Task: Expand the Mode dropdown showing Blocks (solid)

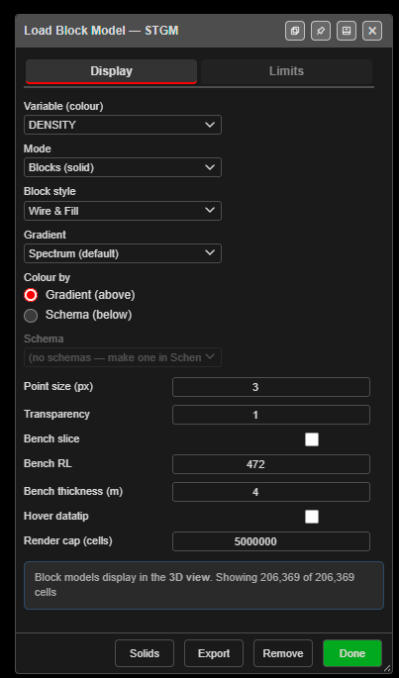Action: tap(123, 167)
